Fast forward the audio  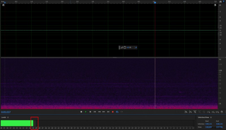(104, 112)
